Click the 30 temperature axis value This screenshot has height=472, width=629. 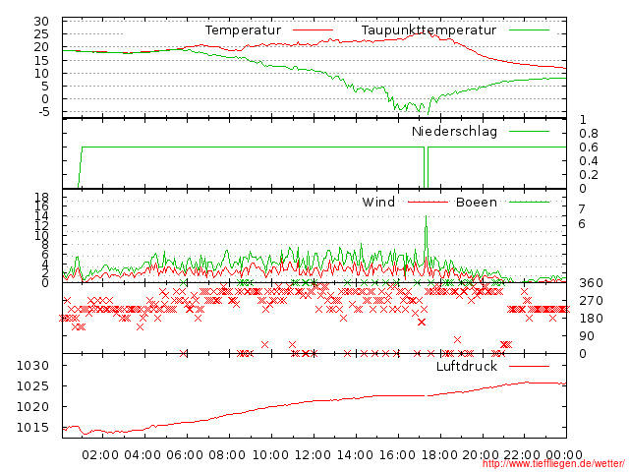click(41, 22)
